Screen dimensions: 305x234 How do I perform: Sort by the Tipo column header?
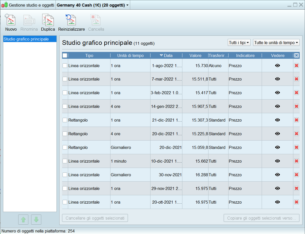click(x=89, y=55)
